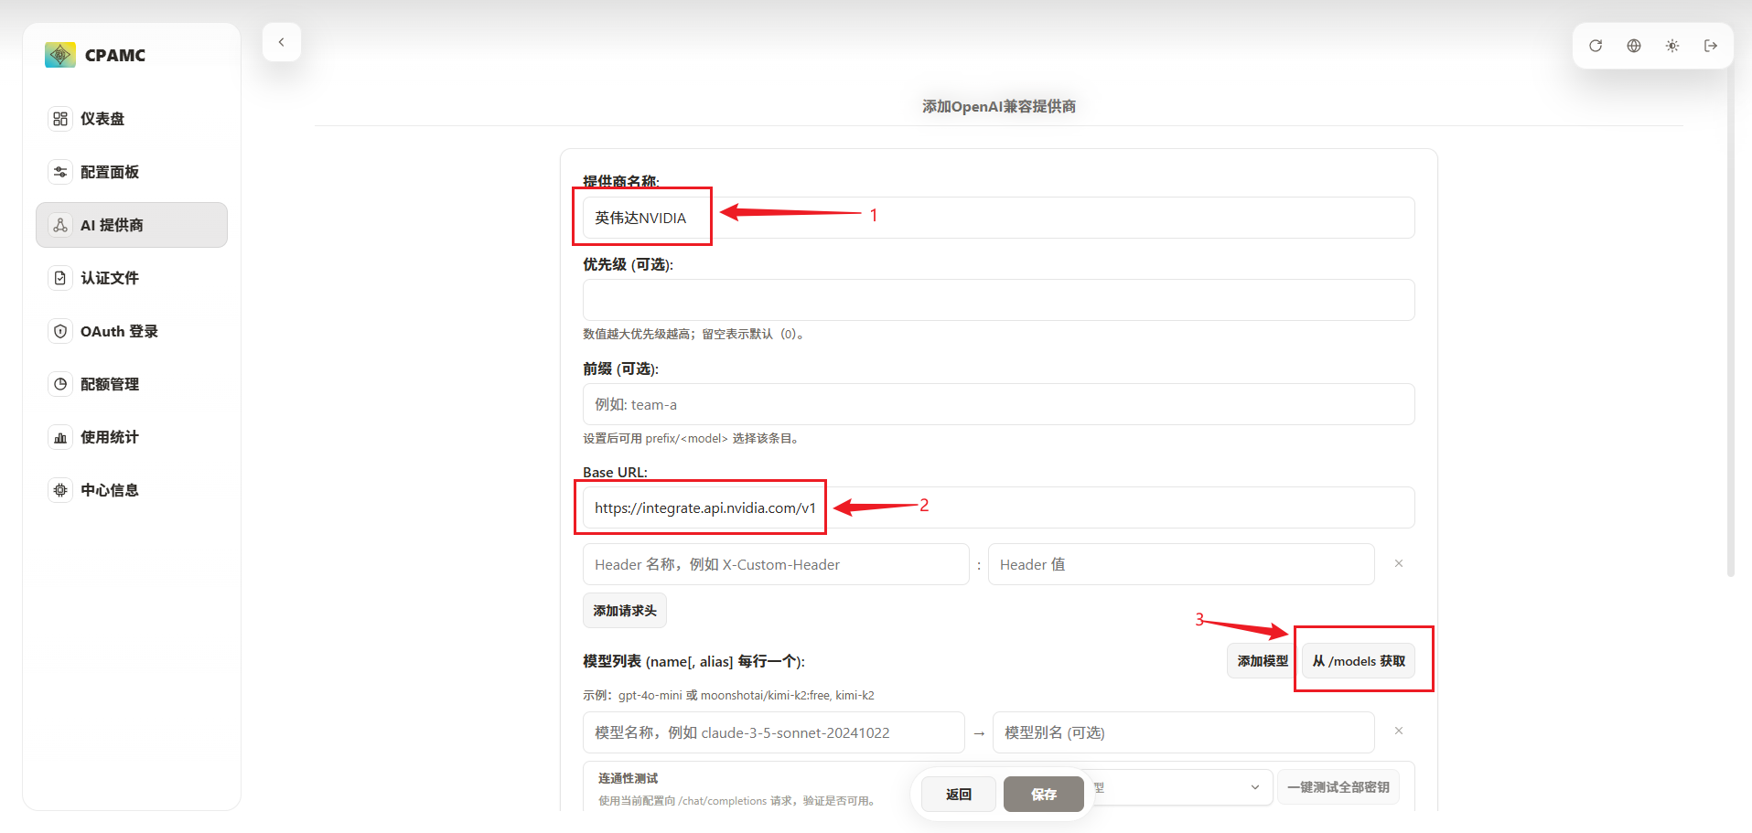Collapse sidebar with the chevron button
The image size is (1752, 833).
(x=282, y=42)
